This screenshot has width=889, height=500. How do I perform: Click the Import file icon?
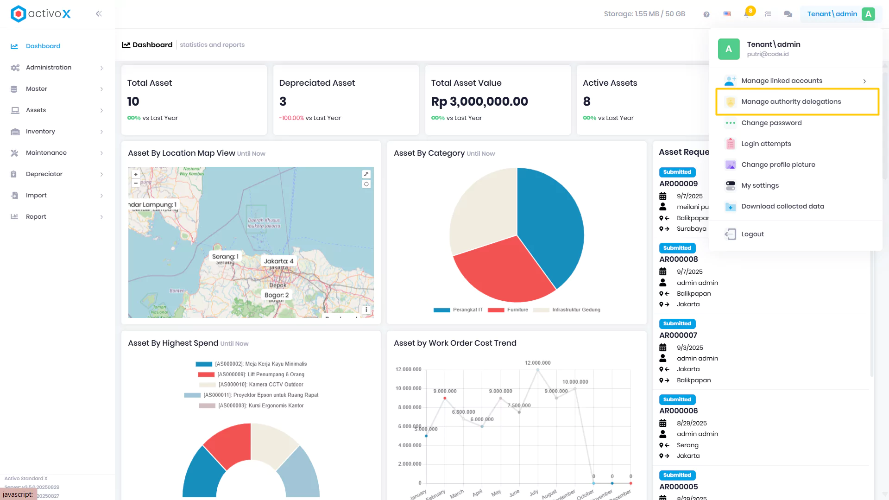14,196
